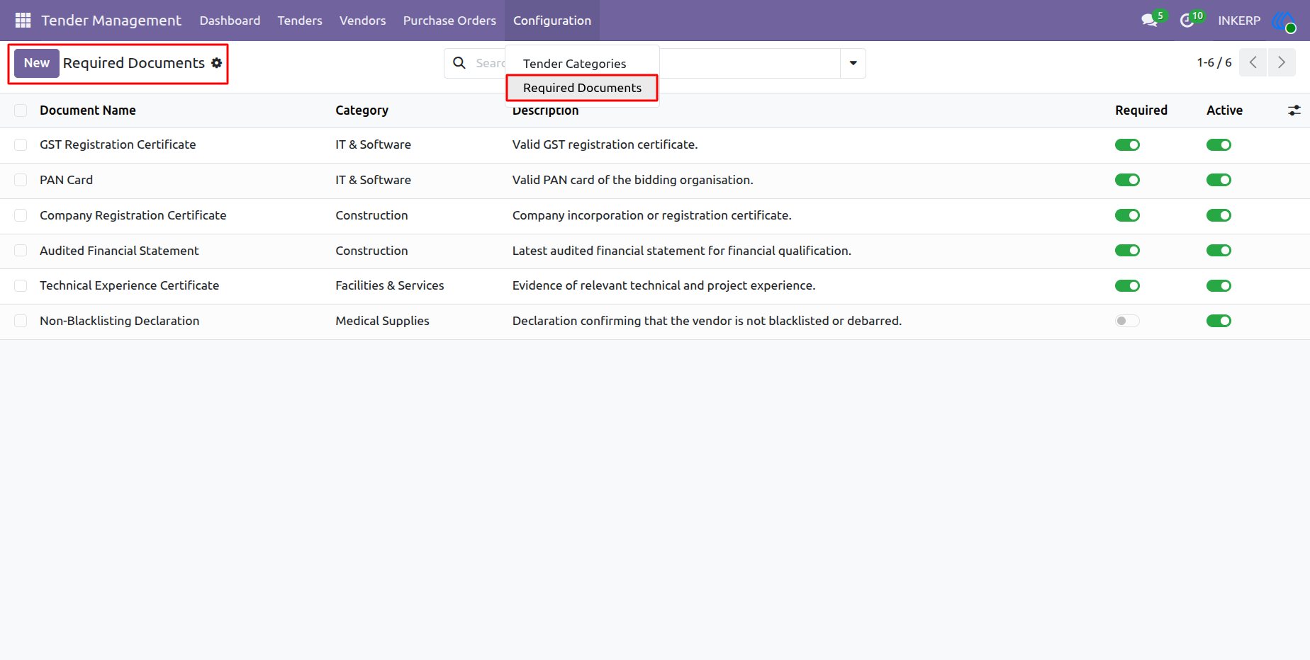Open the apps grid home menu

click(23, 21)
